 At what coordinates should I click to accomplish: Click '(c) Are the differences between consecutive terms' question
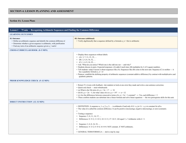(x=118, y=95)
